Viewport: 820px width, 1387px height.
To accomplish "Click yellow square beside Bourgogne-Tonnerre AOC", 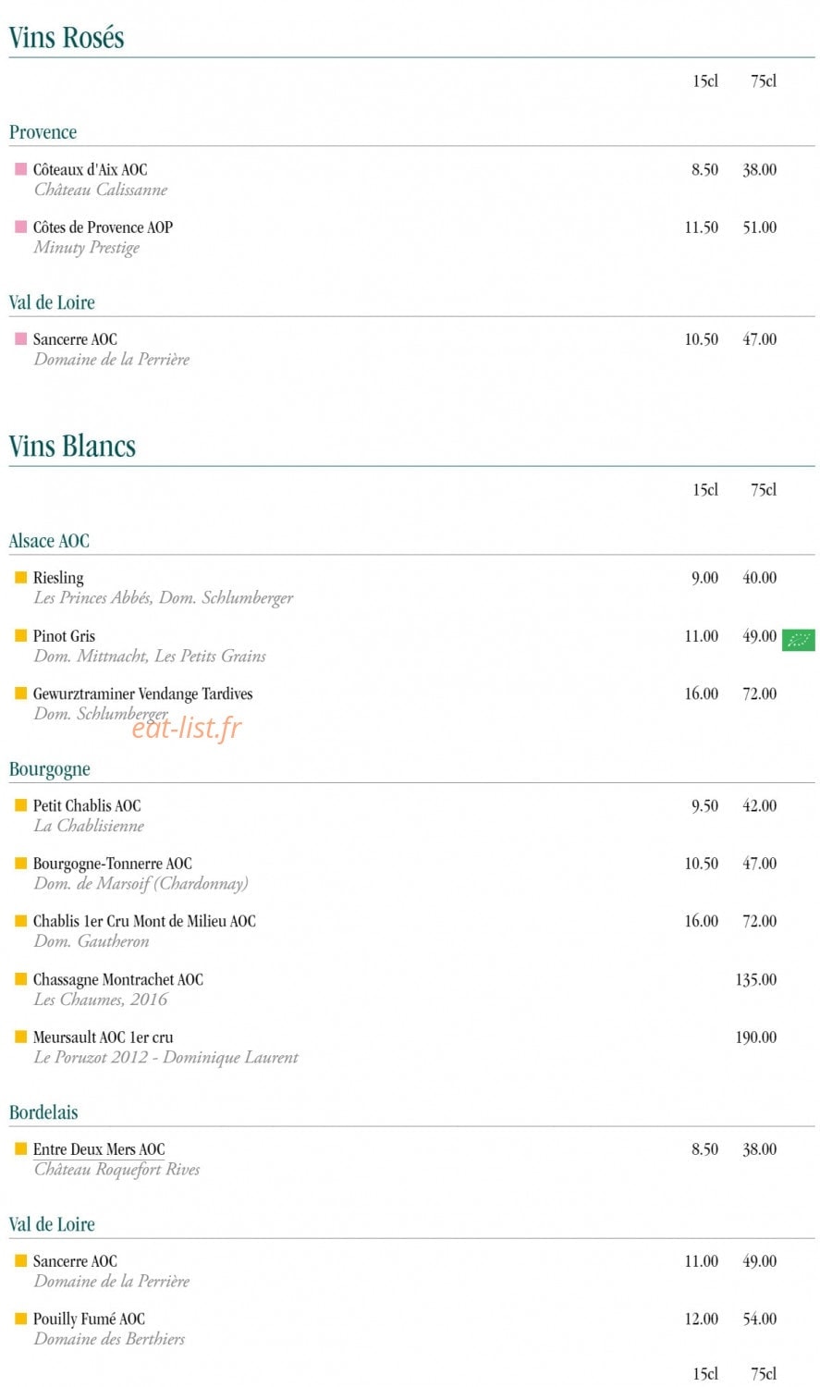I will (20, 863).
